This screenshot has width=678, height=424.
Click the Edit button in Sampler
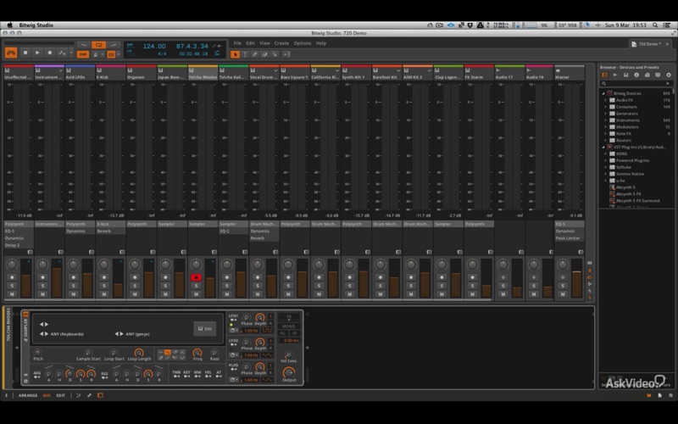click(x=205, y=329)
